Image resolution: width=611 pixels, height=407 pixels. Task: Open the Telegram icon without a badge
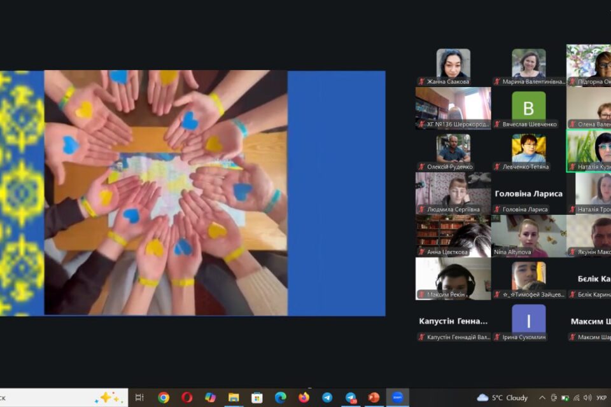(327, 397)
